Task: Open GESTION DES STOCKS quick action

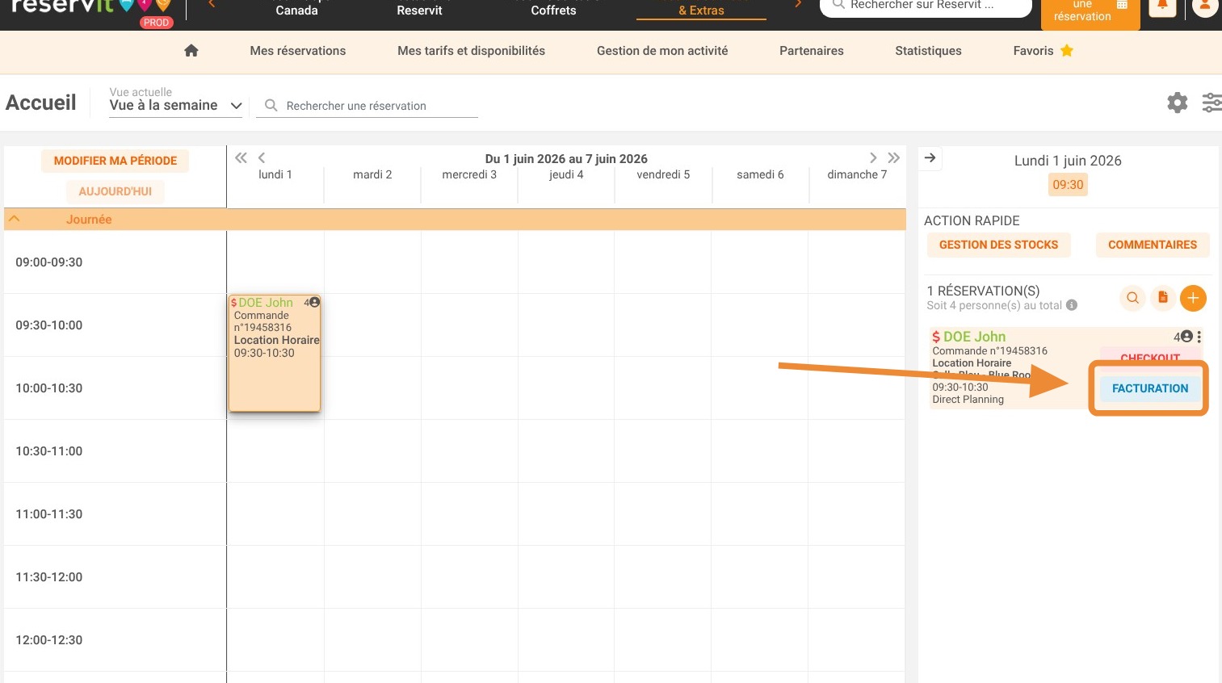Action: coord(998,245)
